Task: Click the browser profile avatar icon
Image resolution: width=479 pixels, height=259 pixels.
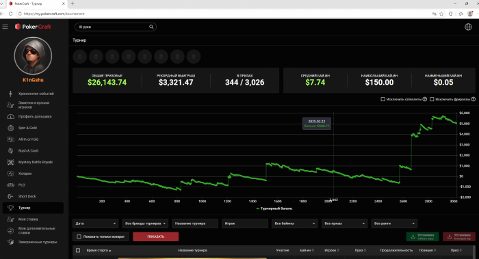Action: coord(470,14)
